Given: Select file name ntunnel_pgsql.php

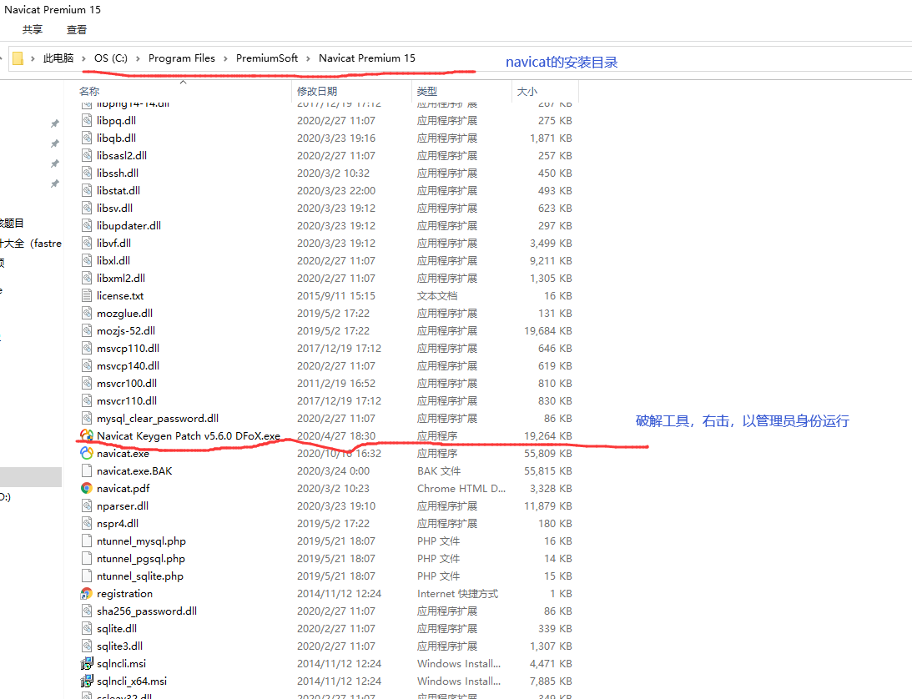Looking at the screenshot, I should [141, 558].
